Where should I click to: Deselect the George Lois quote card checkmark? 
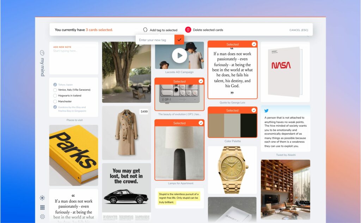[x=254, y=44]
